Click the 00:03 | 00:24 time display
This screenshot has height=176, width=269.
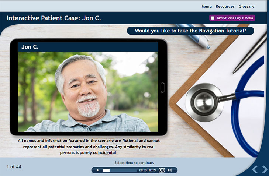(148, 170)
